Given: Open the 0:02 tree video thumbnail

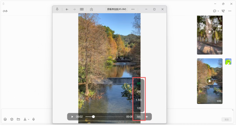Looking at the screenshot, I should (209, 35).
